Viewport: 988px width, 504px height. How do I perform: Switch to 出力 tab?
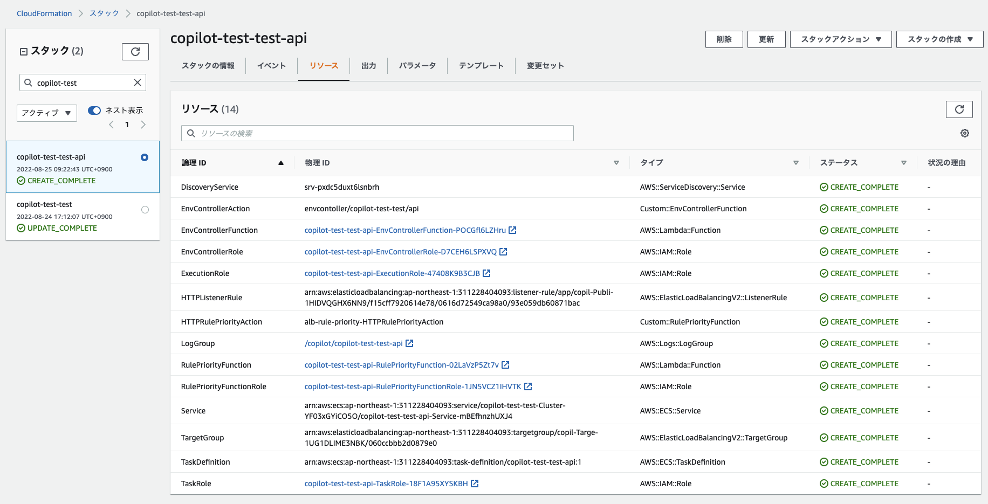369,66
